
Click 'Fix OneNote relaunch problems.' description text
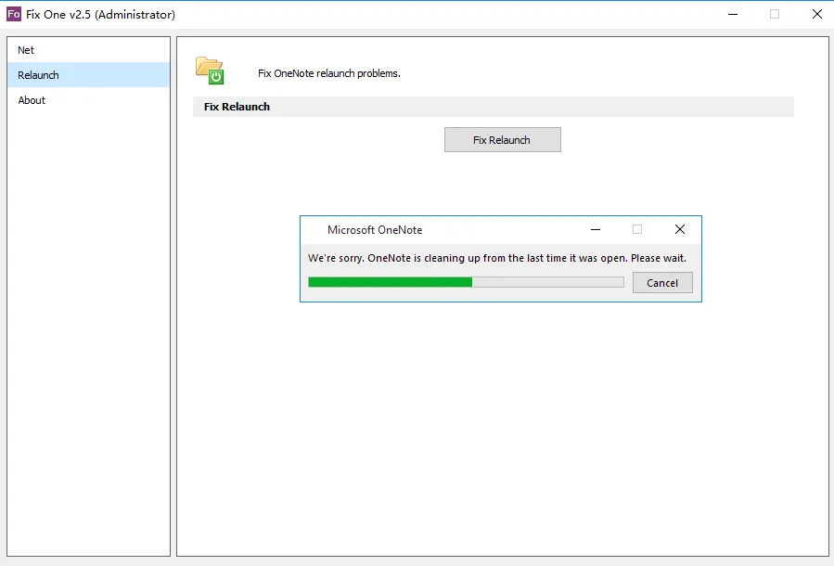pyautogui.click(x=329, y=73)
